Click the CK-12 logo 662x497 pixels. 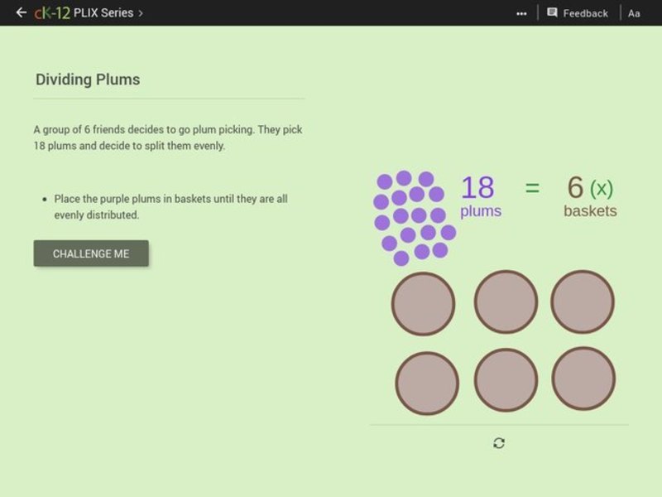[x=51, y=12]
